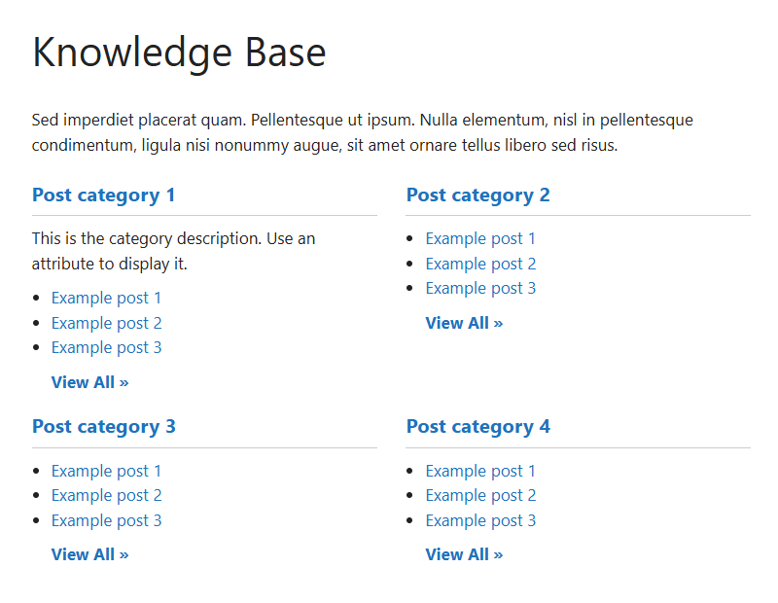Open the Post category 4 heading link
778x603 pixels.
point(477,426)
